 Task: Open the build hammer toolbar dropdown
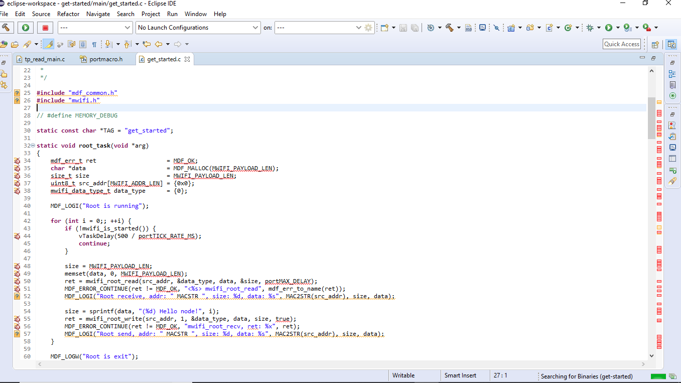tap(458, 28)
